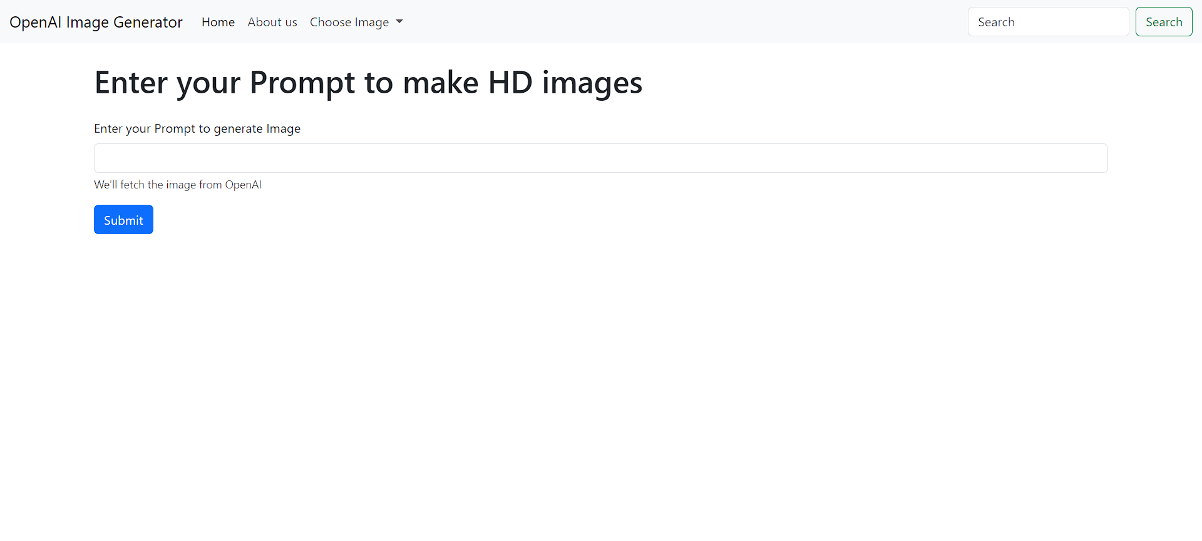Expand the Choose Image dropdown
This screenshot has width=1202, height=541.
tap(356, 22)
